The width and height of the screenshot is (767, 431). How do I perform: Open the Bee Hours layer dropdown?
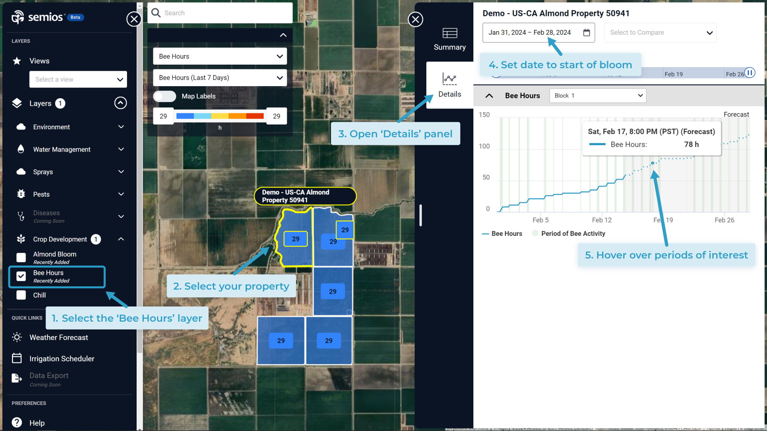tap(220, 56)
